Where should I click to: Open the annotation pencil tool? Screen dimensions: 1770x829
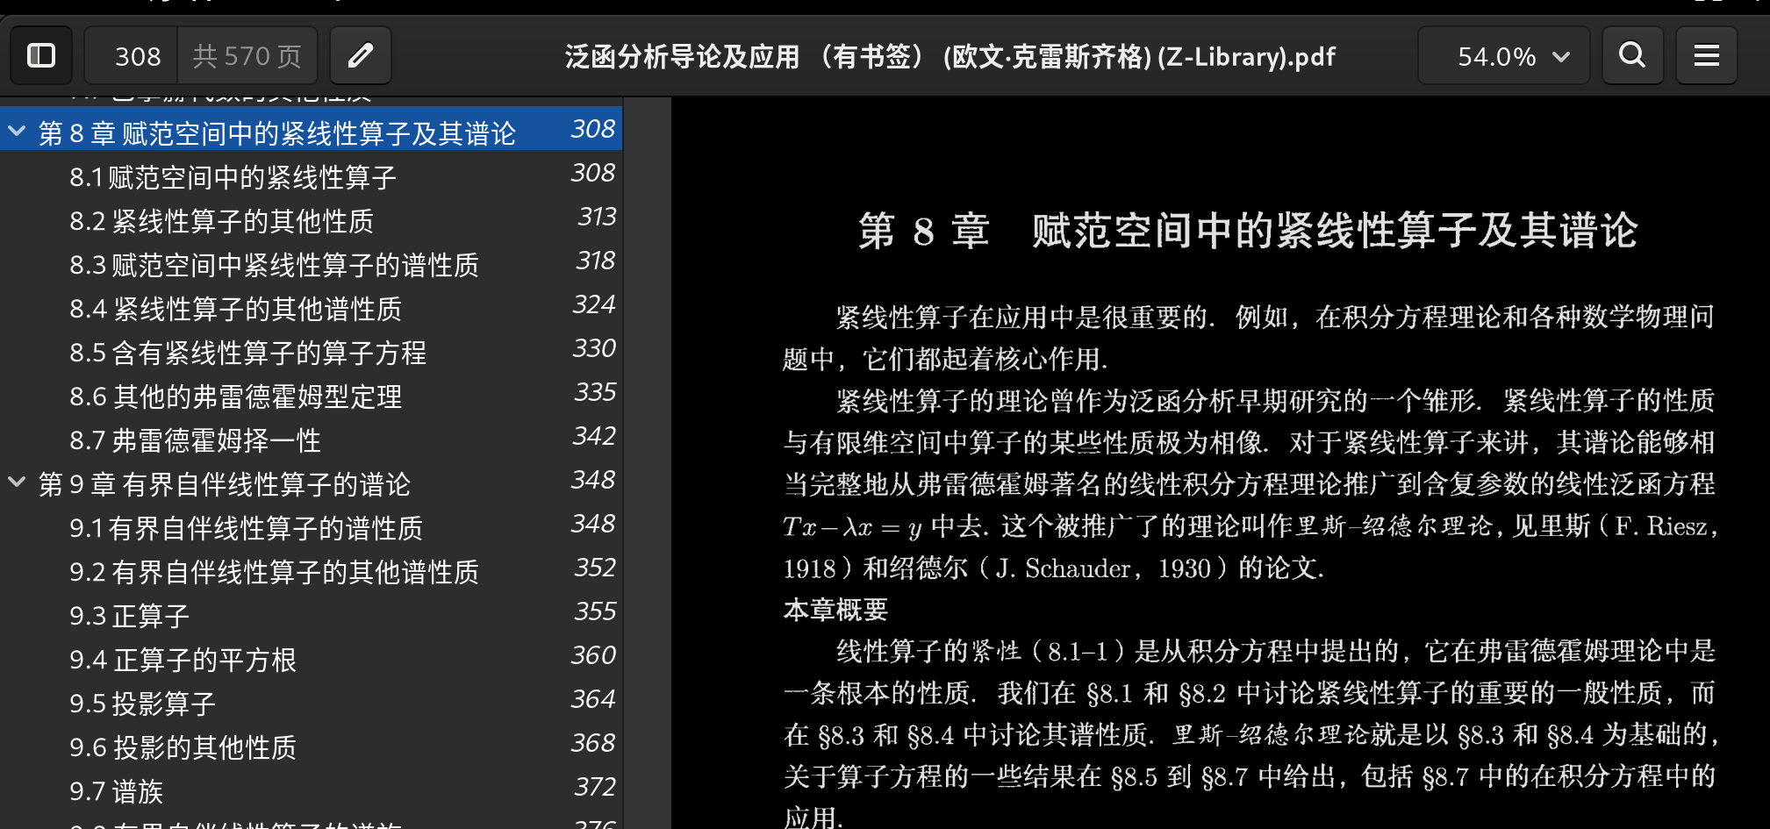click(x=361, y=55)
